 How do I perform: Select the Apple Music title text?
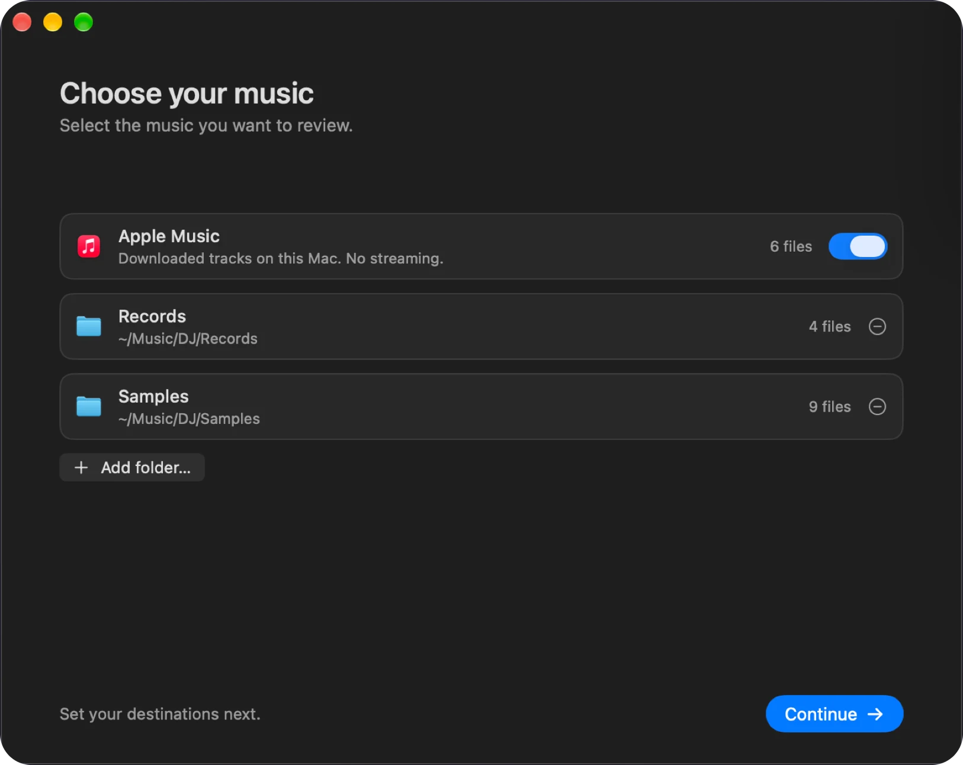169,236
